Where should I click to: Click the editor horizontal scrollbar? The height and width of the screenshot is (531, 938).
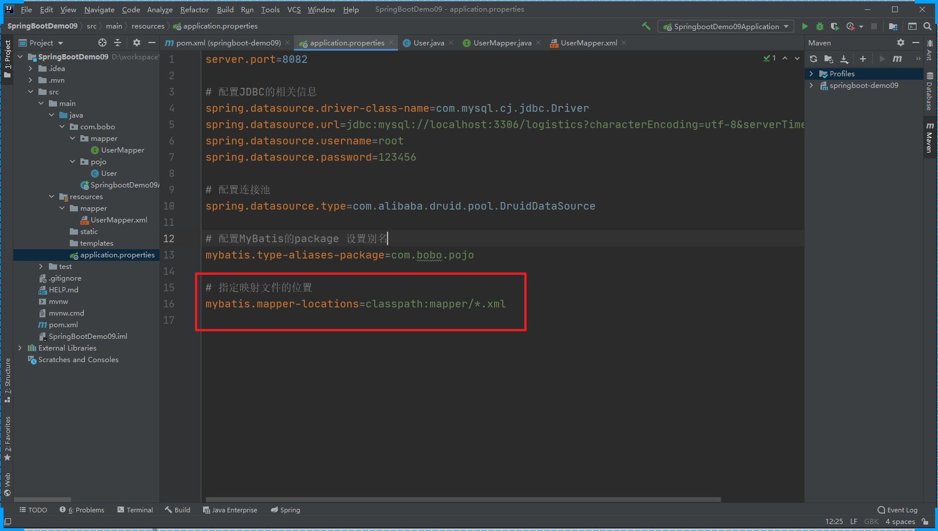[463, 500]
